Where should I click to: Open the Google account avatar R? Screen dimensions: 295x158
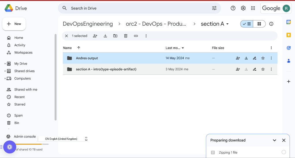[286, 8]
